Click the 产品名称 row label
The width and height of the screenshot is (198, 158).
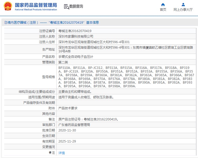tap(49, 57)
